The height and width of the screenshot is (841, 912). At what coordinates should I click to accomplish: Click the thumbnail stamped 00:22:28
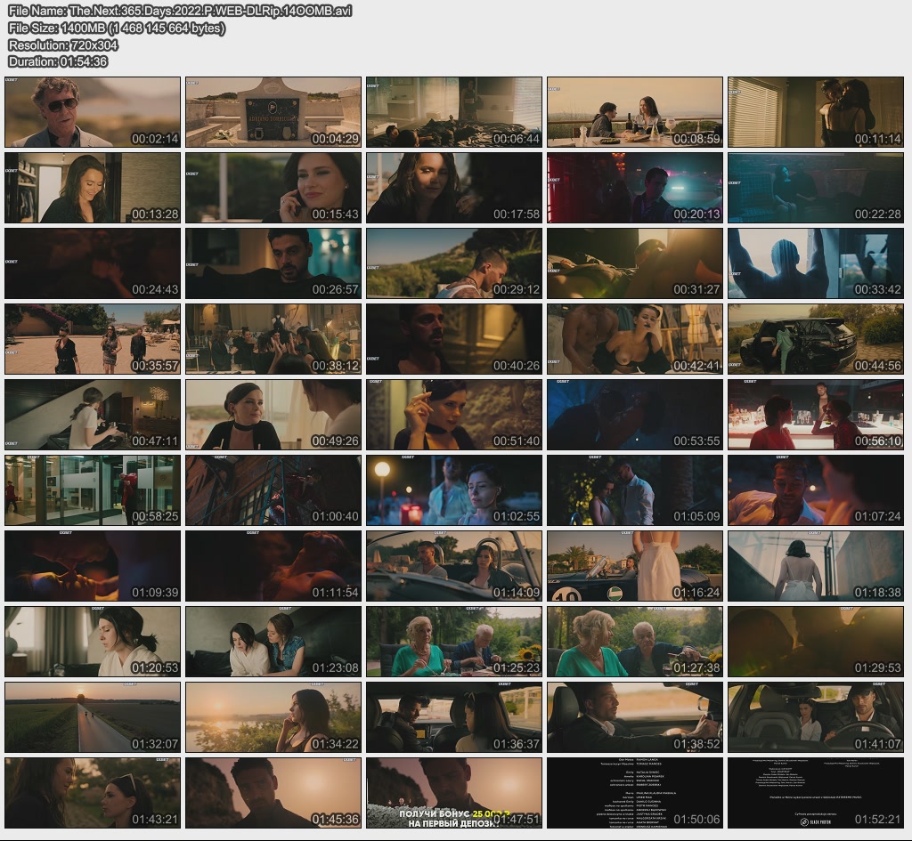pyautogui.click(x=816, y=188)
